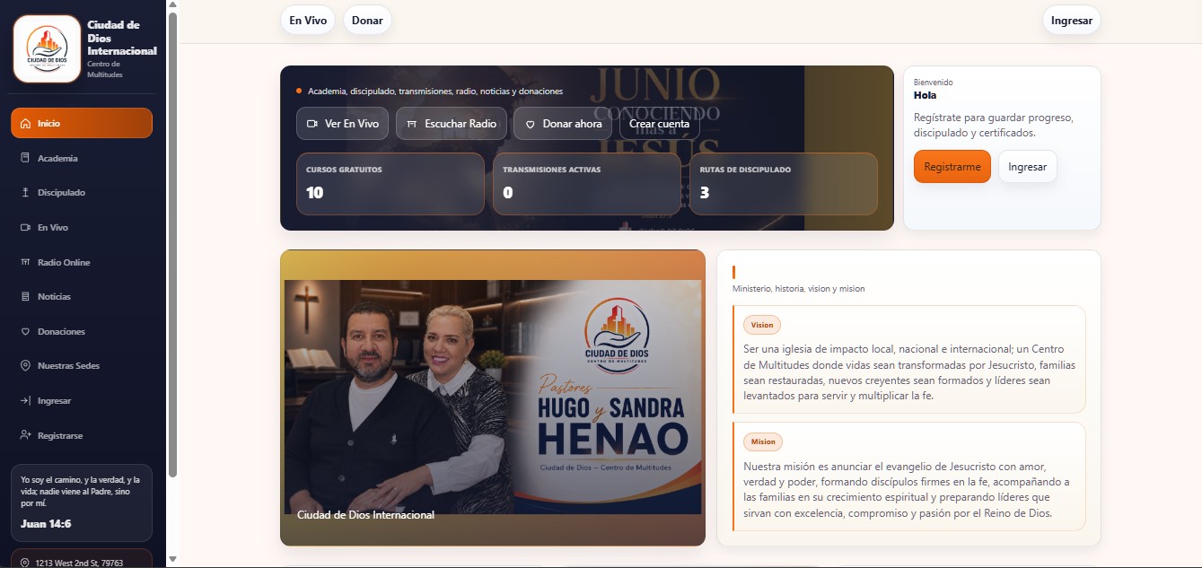1202x568 pixels.
Task: Click the Ciudad de Dios Internacional image caption
Action: [x=365, y=515]
